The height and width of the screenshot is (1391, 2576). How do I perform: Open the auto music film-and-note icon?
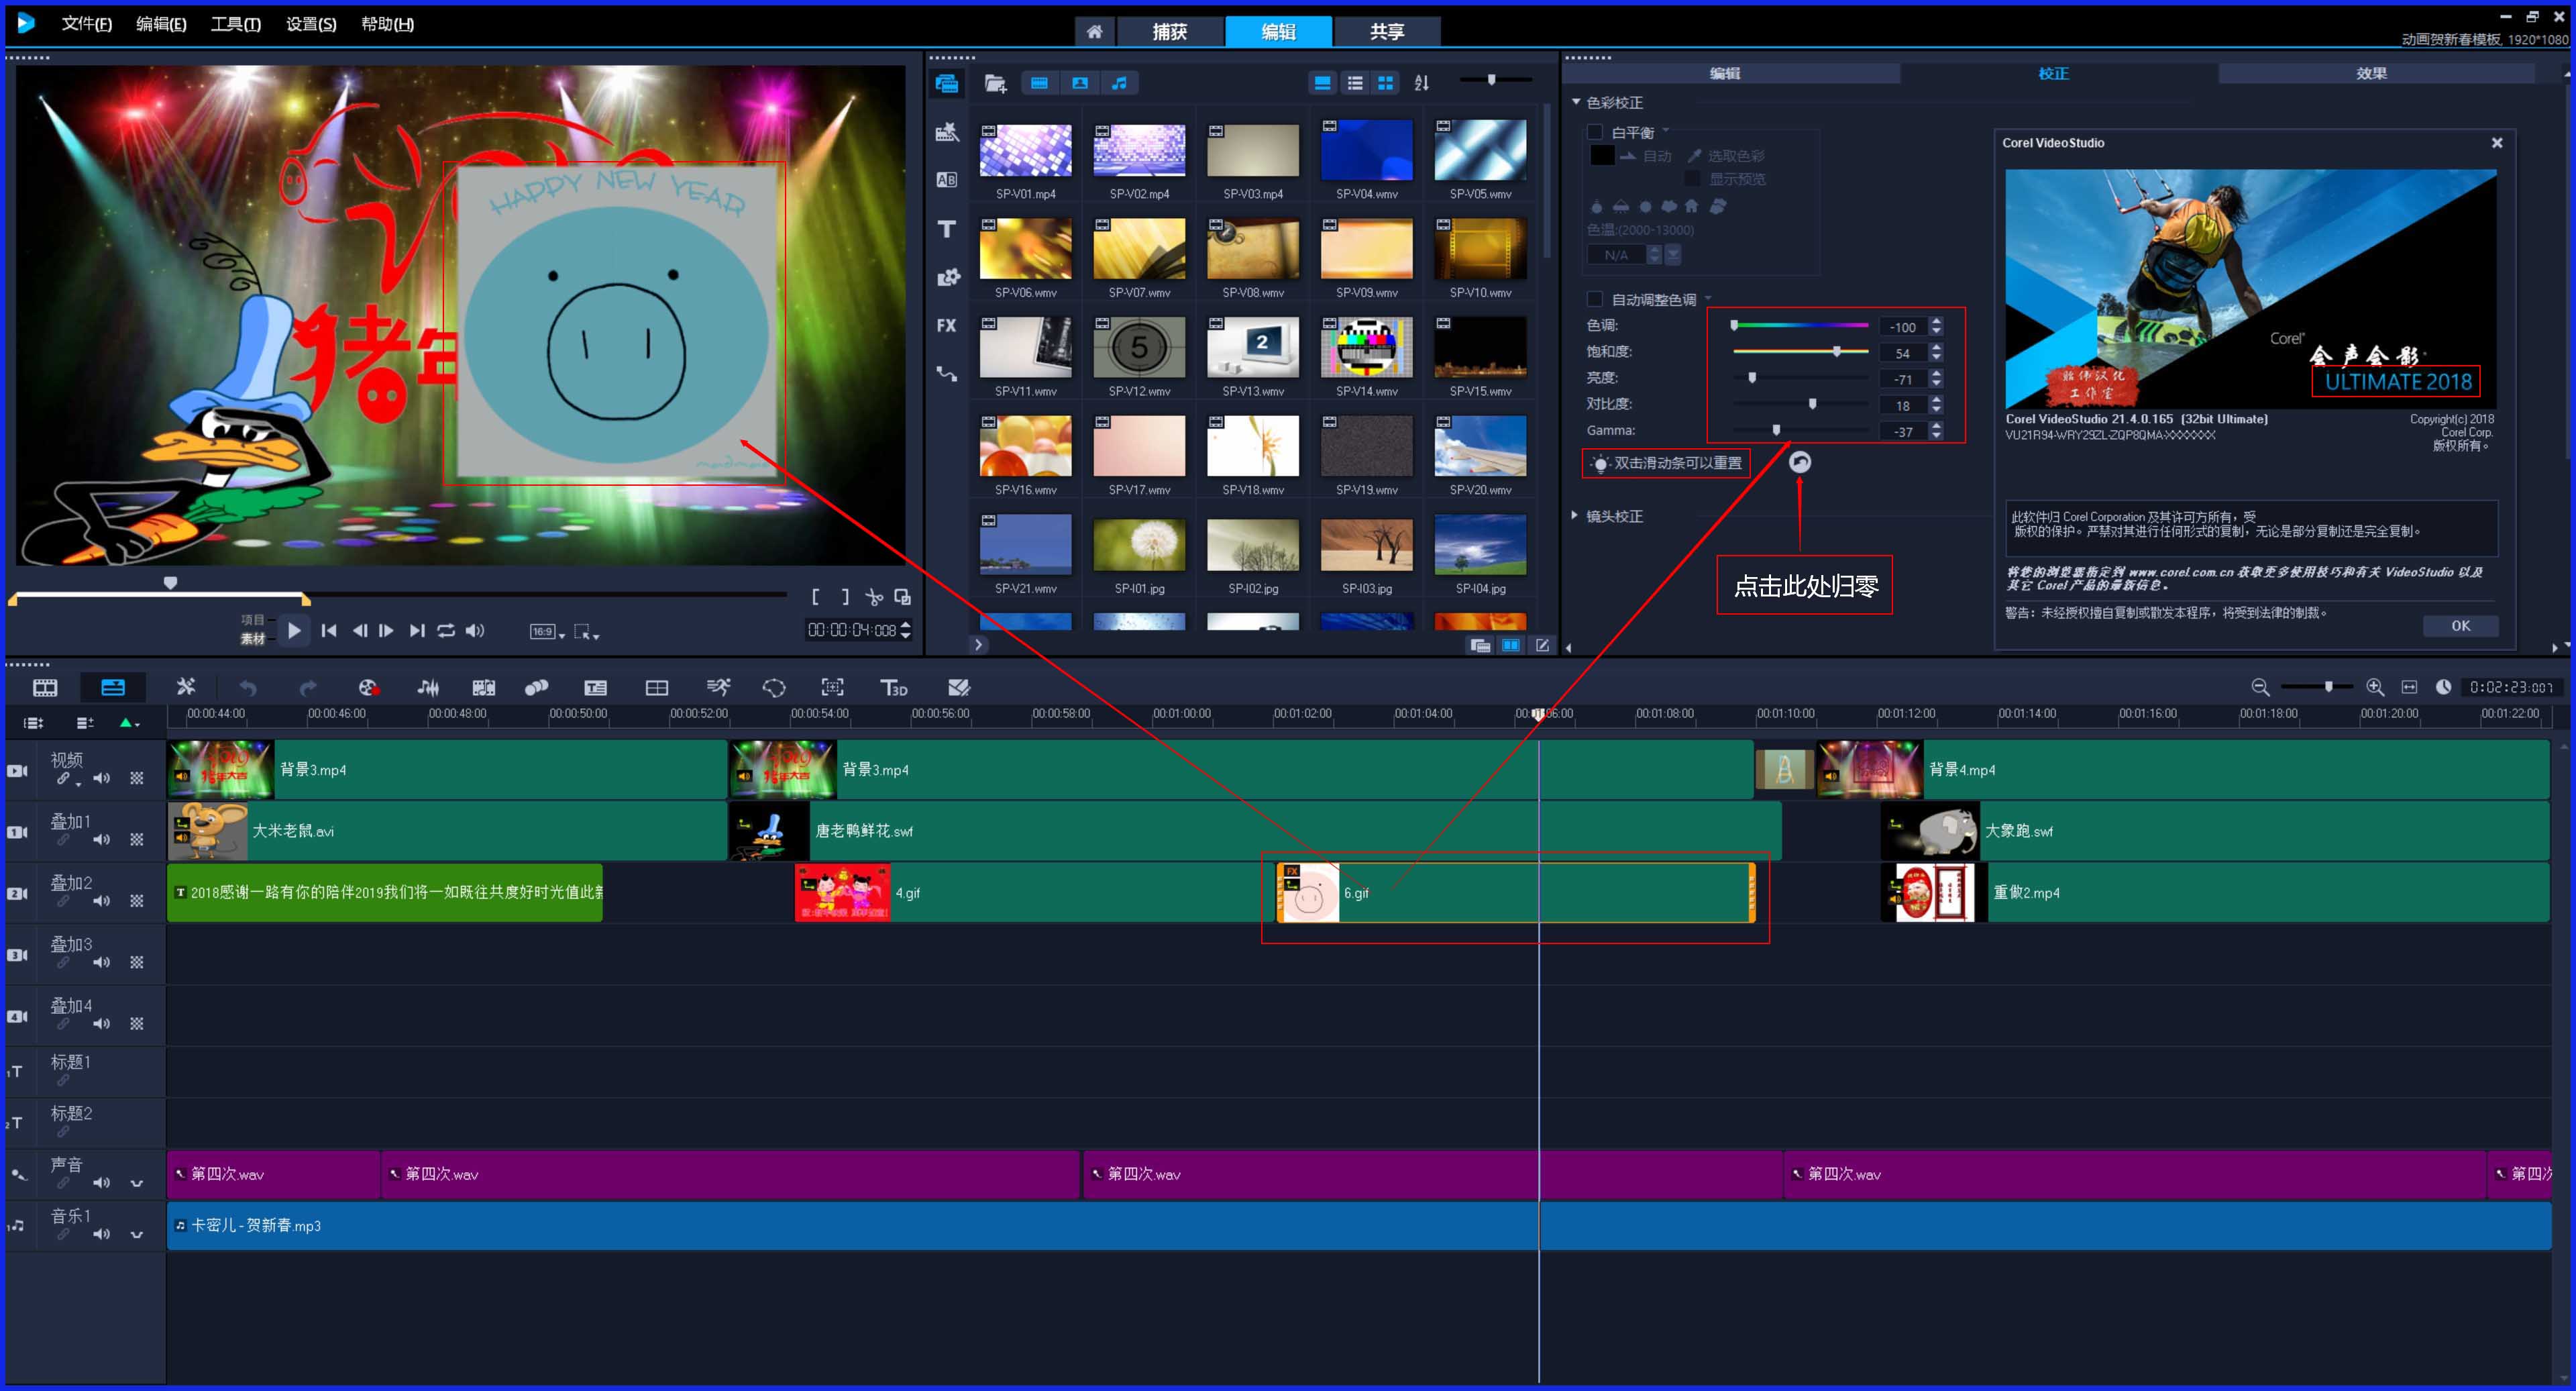484,687
